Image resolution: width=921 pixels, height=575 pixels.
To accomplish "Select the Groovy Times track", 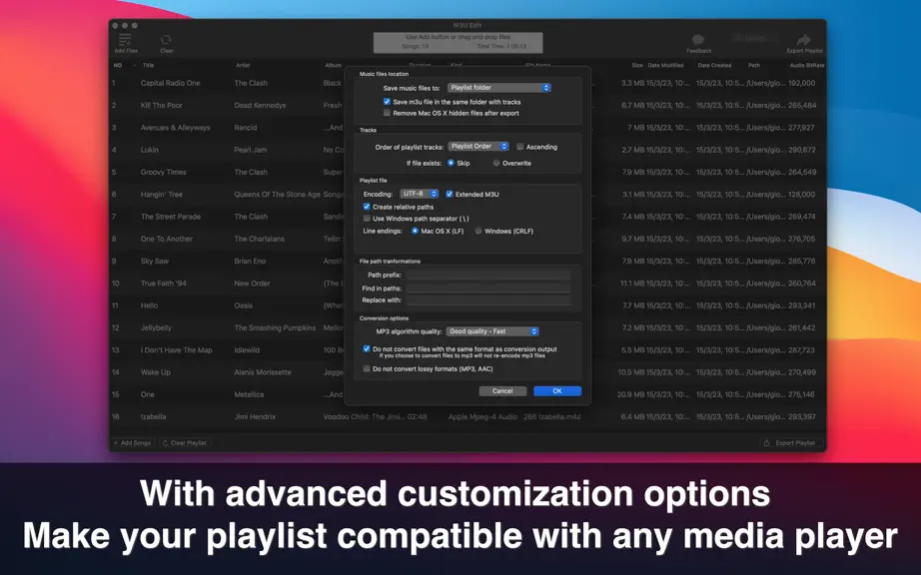I will pyautogui.click(x=163, y=172).
